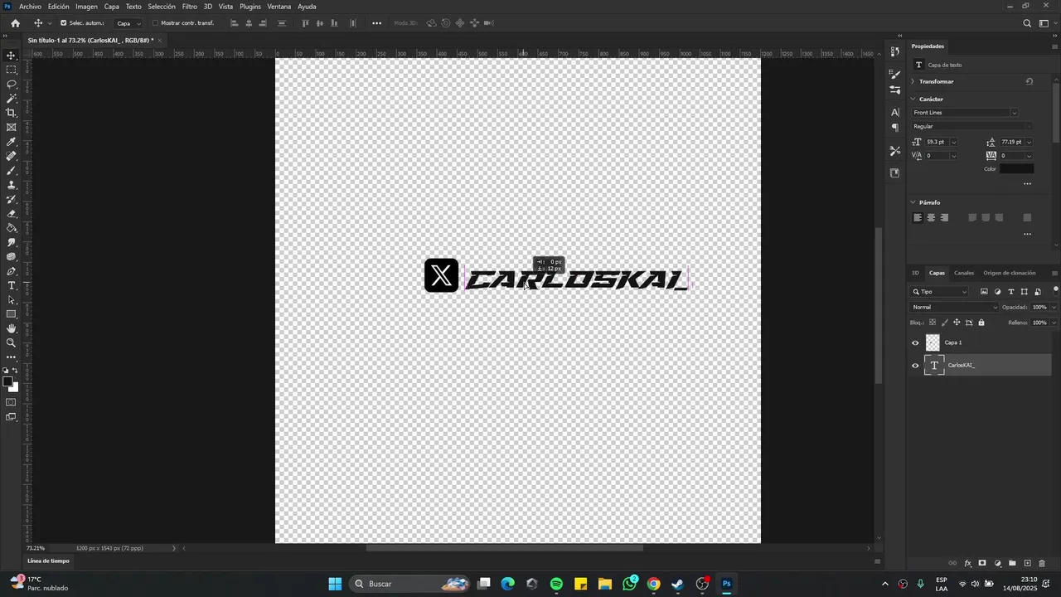The image size is (1061, 597).
Task: Select the Eraser tool
Action: pyautogui.click(x=12, y=214)
